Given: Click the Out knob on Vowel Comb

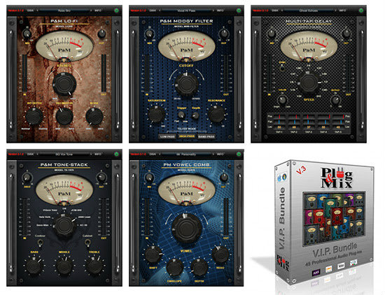Looking at the screenshot, I should [x=224, y=178].
